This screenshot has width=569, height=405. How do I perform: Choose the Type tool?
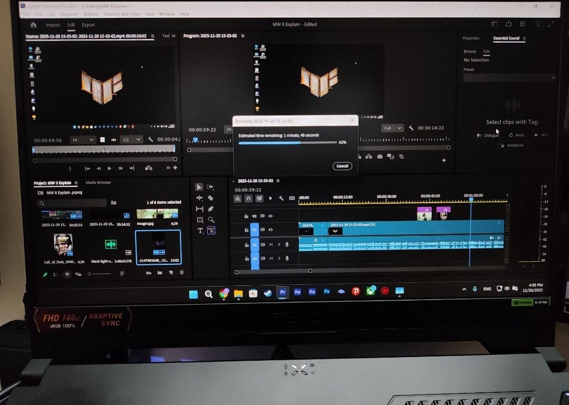200,231
